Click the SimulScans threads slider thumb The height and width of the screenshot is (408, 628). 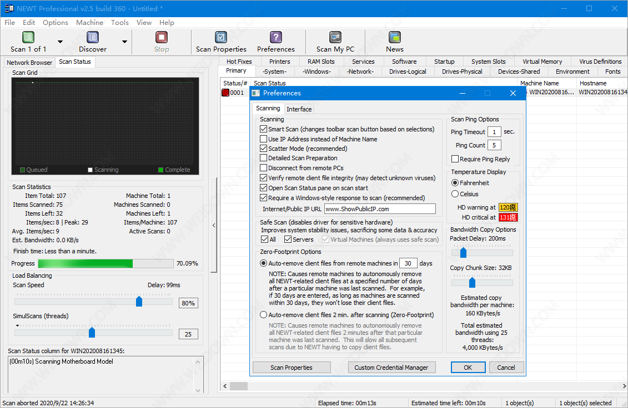(92, 332)
